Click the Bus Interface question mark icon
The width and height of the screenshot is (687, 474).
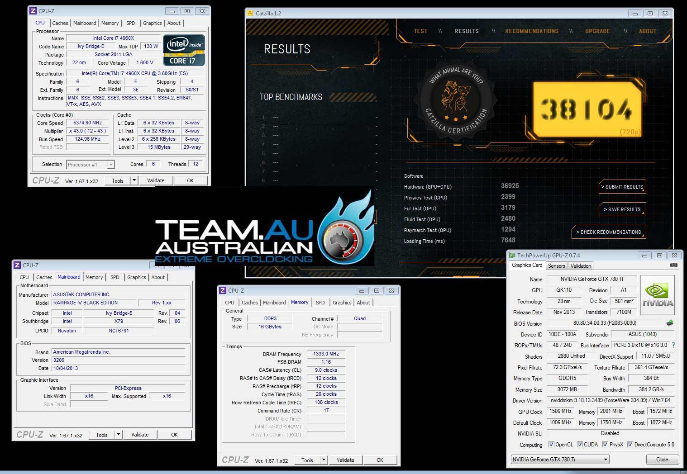[x=673, y=345]
